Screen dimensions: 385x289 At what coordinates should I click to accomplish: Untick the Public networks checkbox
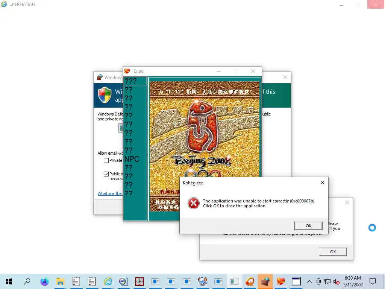(106, 174)
